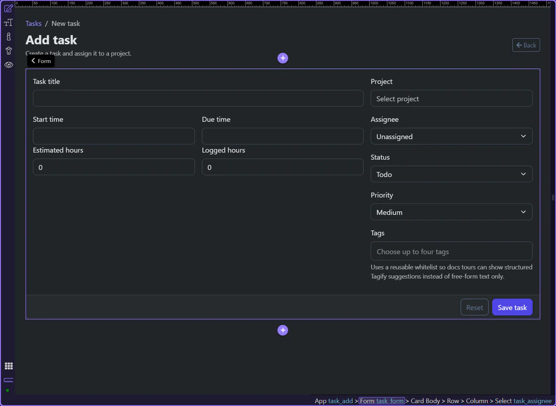The image size is (556, 406).
Task: Select the accessibility person icon in the sidebar
Action: 8,50
